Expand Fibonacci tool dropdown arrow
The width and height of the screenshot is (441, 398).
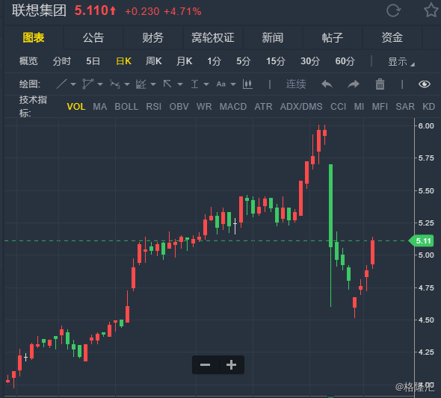tap(153, 84)
